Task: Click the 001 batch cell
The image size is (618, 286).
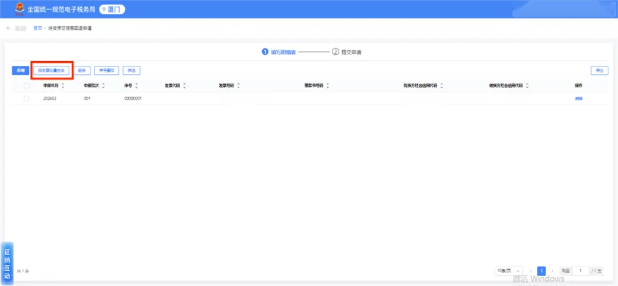Action: [x=87, y=98]
